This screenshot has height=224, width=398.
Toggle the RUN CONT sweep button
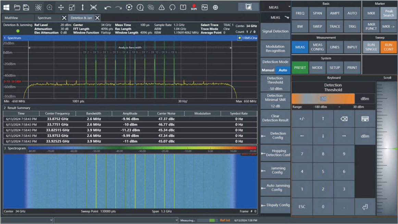(x=388, y=47)
